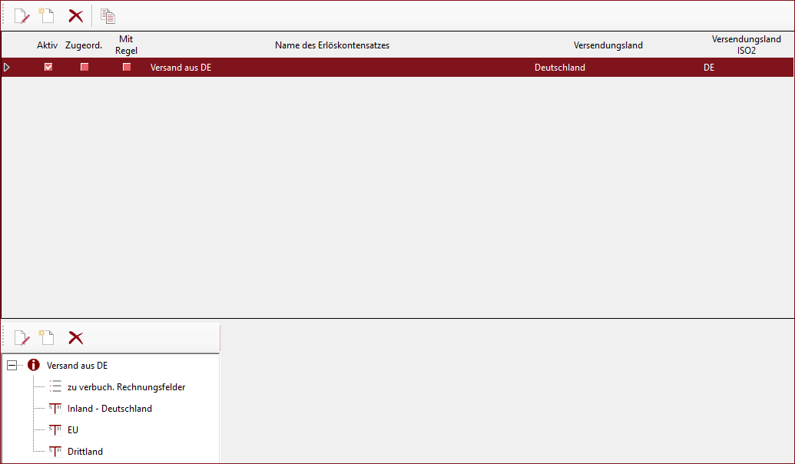Select zu verbuch. Rechnungsfelder tree item

click(x=126, y=387)
